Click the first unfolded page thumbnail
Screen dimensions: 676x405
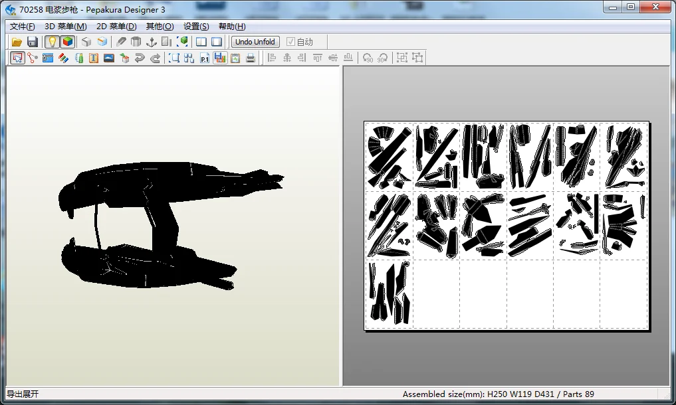point(390,157)
